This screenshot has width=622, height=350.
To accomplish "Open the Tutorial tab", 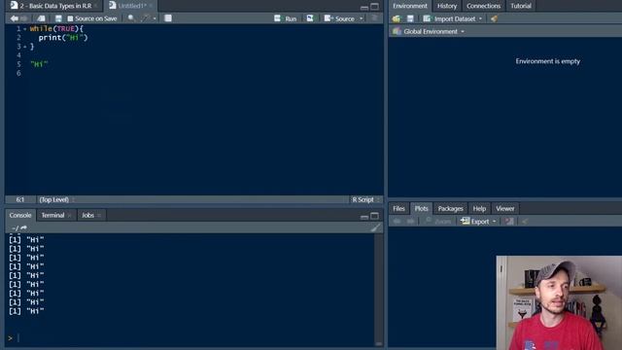I will tap(521, 6).
